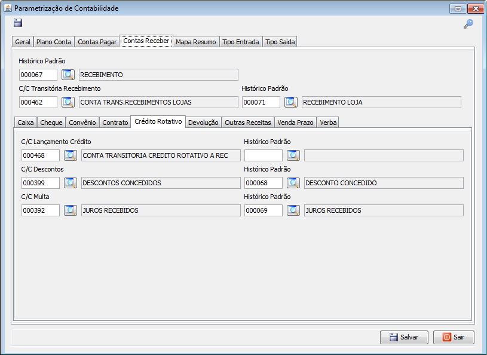
Task: Click the Java icon in title bar
Action: point(8,8)
